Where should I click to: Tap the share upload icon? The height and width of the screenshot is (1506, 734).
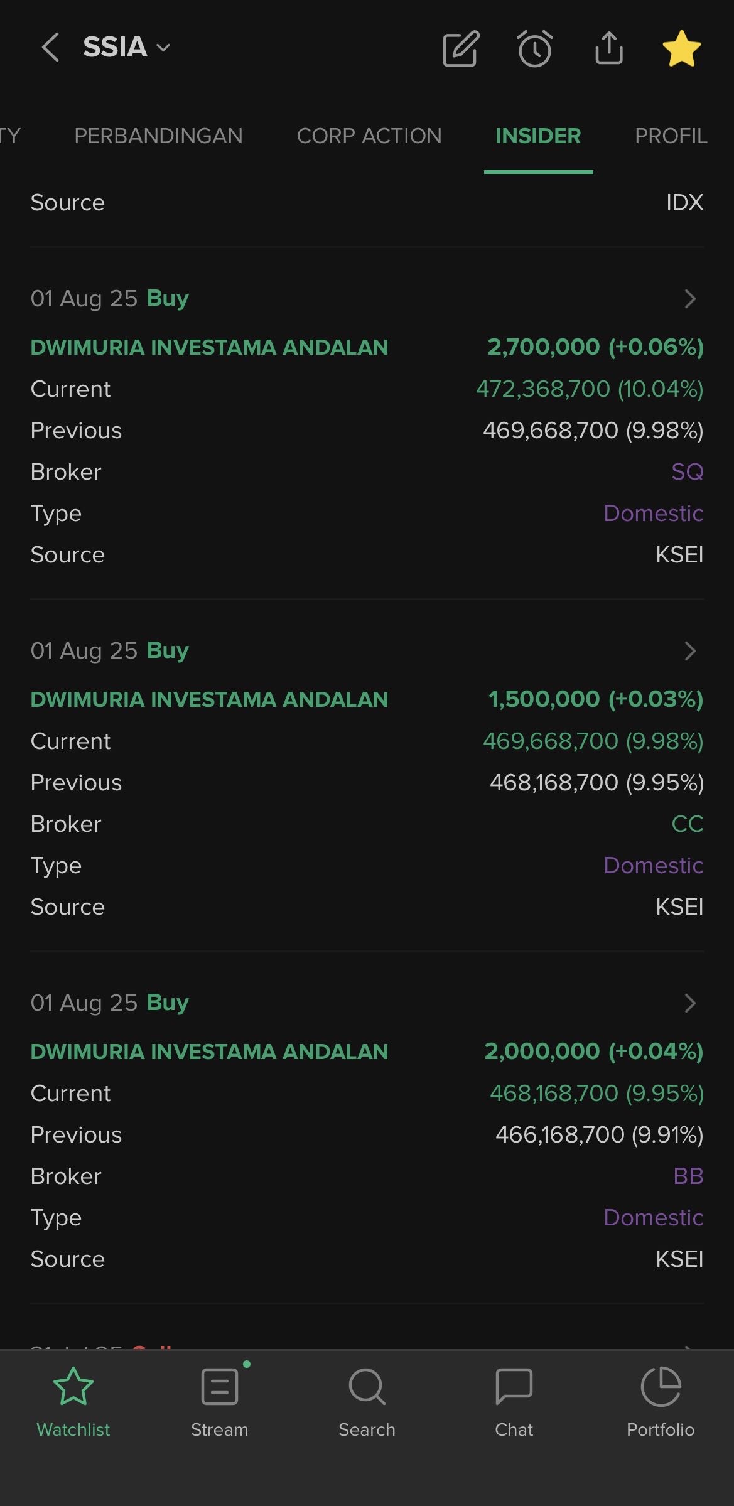point(608,48)
